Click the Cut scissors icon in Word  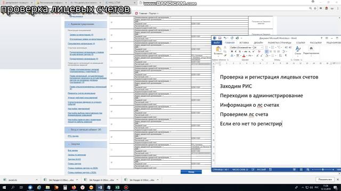pos(225,47)
